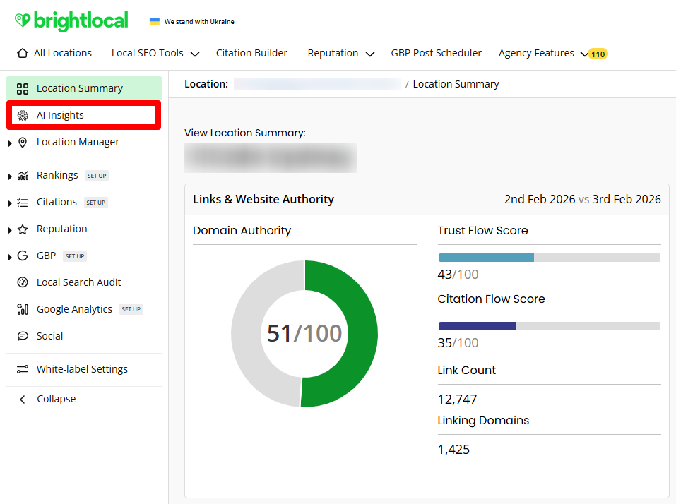Expand the Rankings tree section
Viewport: 676px width, 504px height.
click(9, 176)
